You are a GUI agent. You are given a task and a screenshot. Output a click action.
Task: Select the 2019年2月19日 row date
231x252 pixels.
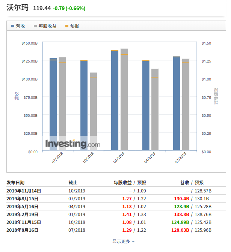(23, 215)
